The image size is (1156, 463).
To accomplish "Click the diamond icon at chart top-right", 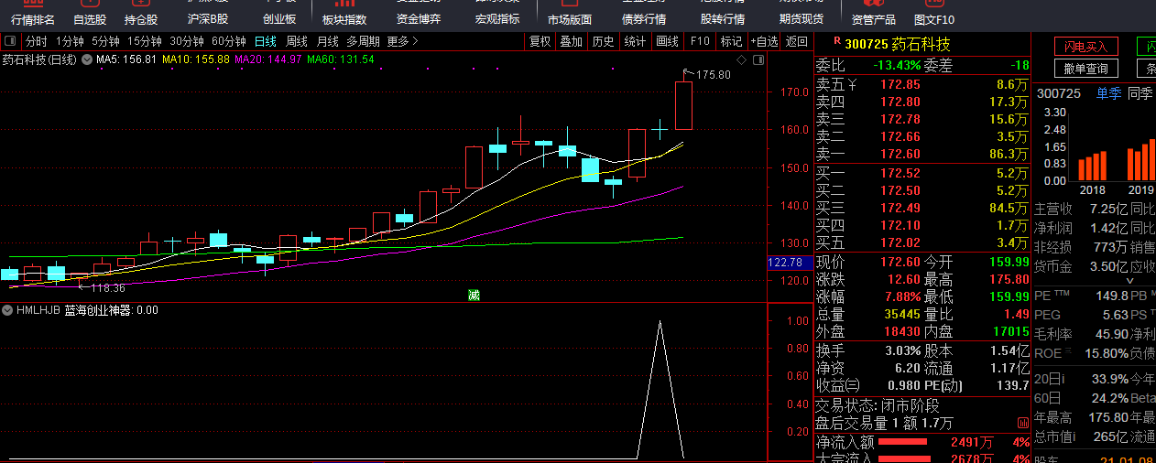I will pos(741,59).
